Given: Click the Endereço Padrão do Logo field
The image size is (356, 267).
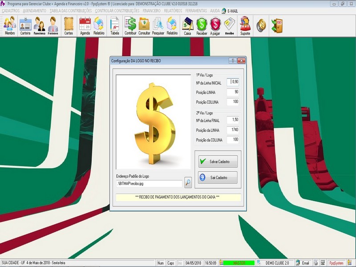Looking at the screenshot, I should click(x=149, y=184).
